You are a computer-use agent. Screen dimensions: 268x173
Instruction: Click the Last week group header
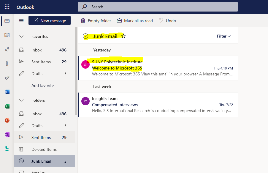pyautogui.click(x=102, y=87)
